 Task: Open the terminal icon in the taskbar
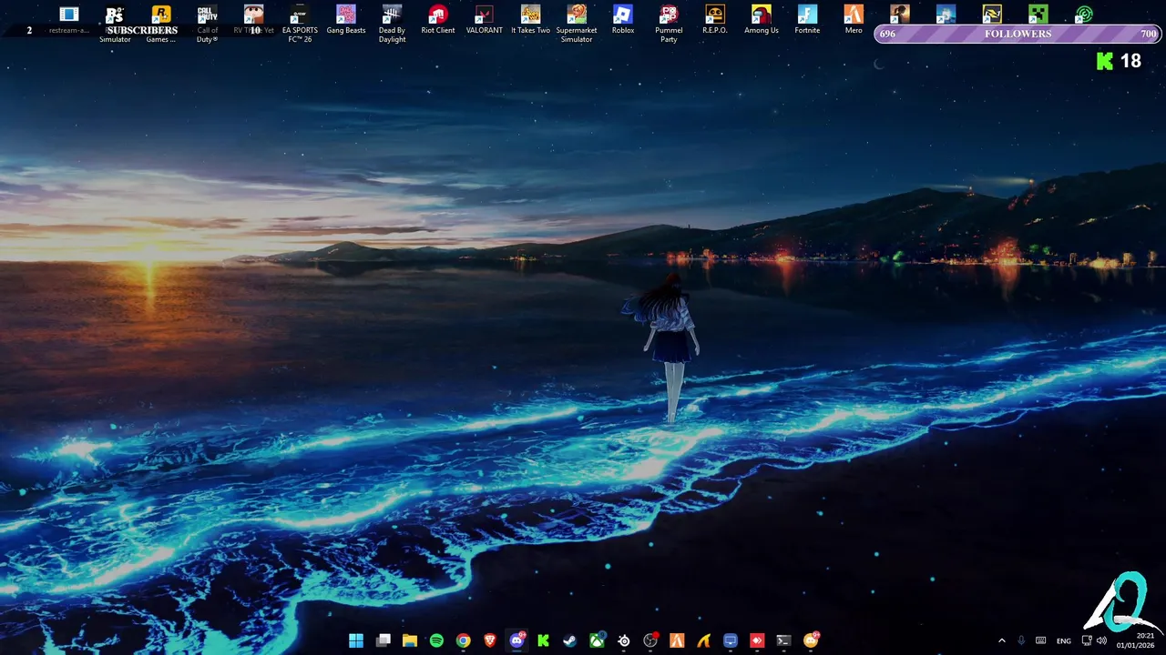coord(783,640)
